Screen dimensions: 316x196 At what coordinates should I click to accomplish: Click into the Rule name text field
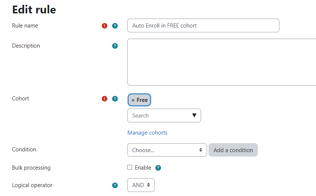coord(203,26)
